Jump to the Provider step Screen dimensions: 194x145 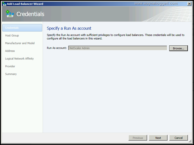click(x=10, y=66)
